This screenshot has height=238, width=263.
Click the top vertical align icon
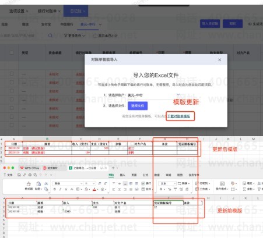pos(114,183)
